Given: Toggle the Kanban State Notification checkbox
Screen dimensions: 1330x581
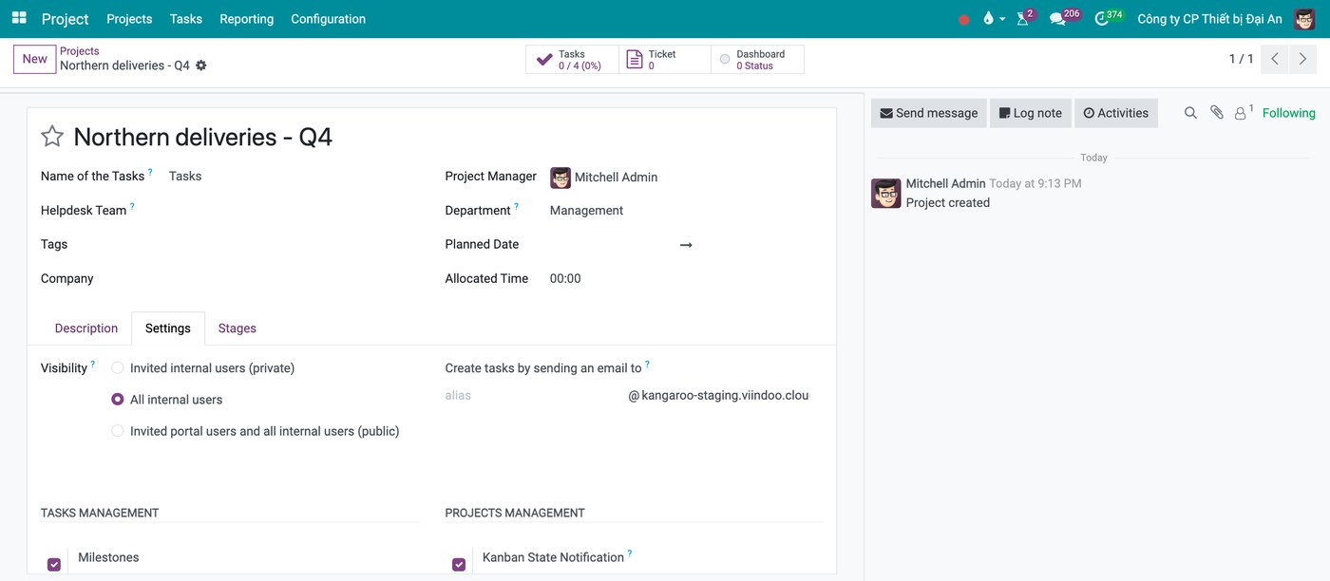Looking at the screenshot, I should [x=459, y=564].
